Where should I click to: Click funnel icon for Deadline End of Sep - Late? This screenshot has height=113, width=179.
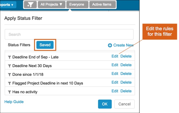(10, 57)
